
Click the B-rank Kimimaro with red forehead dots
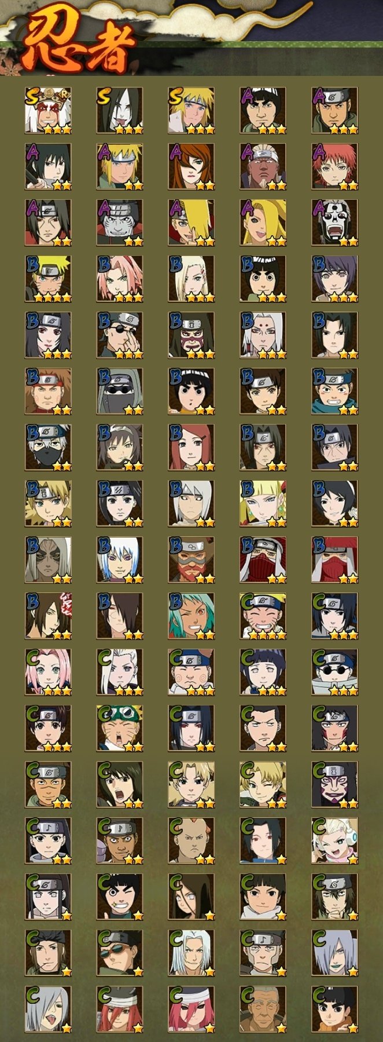pos(263,335)
